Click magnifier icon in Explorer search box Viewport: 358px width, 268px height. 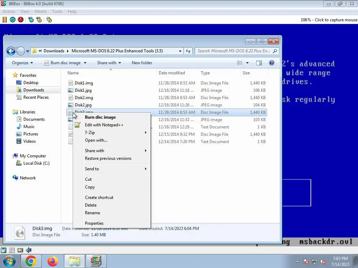[x=275, y=51]
